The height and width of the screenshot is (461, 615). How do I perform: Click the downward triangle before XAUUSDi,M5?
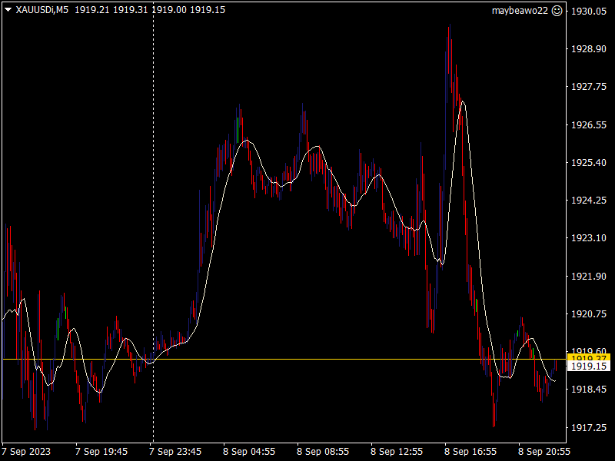click(9, 11)
